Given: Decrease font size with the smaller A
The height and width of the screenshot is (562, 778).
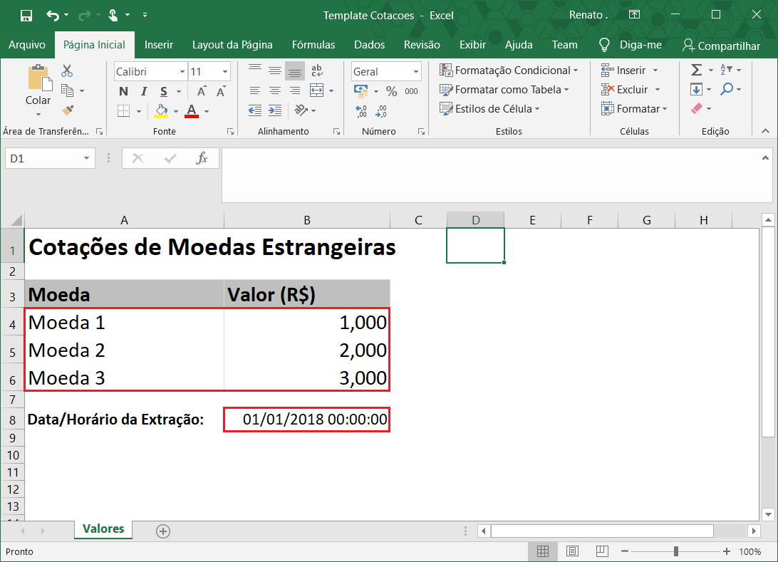Looking at the screenshot, I should 222,91.
